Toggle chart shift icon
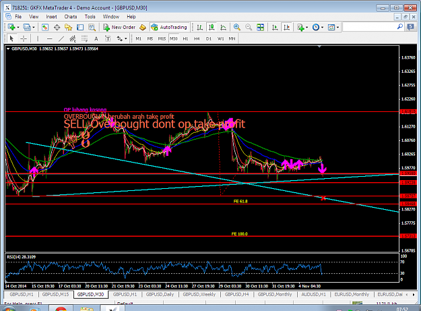 [x=287, y=27]
